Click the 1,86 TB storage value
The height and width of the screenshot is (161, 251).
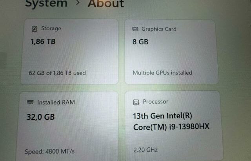[x=43, y=42]
